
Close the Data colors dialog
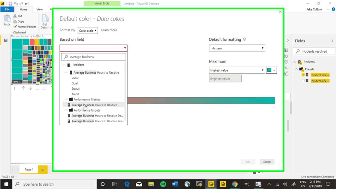click(x=280, y=12)
